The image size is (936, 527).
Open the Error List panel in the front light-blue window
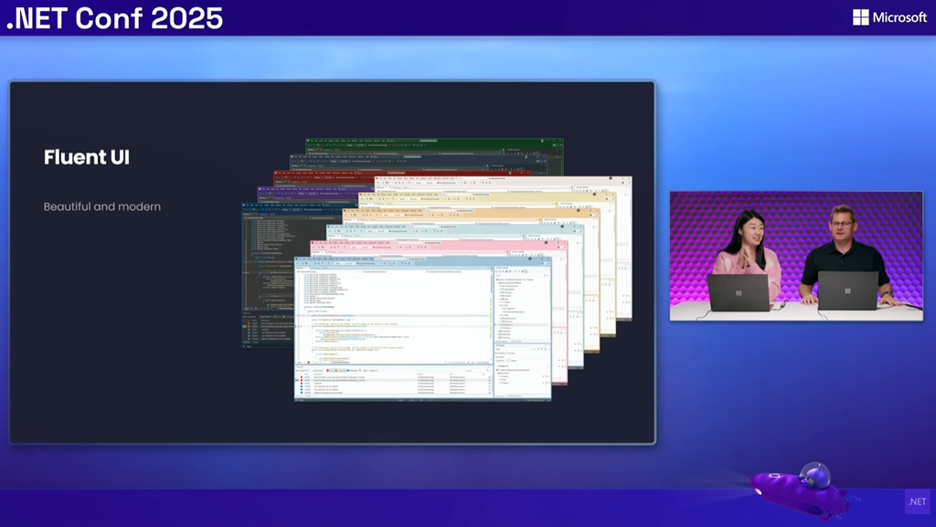394,382
